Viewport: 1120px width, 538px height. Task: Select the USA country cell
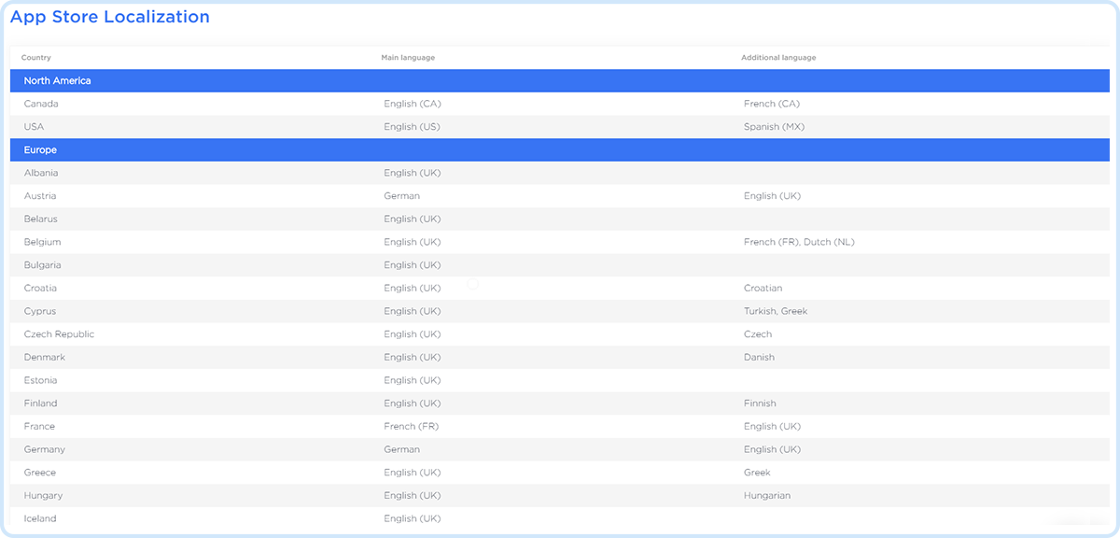(34, 127)
